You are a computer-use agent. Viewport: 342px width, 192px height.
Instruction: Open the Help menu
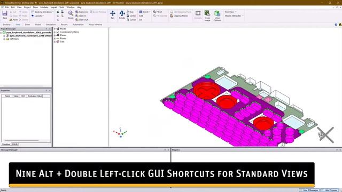[79, 7]
